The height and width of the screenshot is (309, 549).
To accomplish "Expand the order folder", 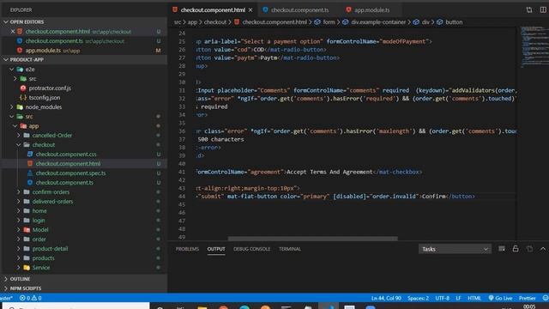I will click(19, 239).
